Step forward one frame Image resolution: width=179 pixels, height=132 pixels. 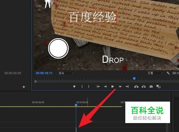(x=120, y=87)
